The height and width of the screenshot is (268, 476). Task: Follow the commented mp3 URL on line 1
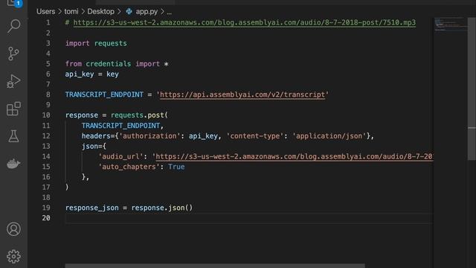click(x=245, y=22)
